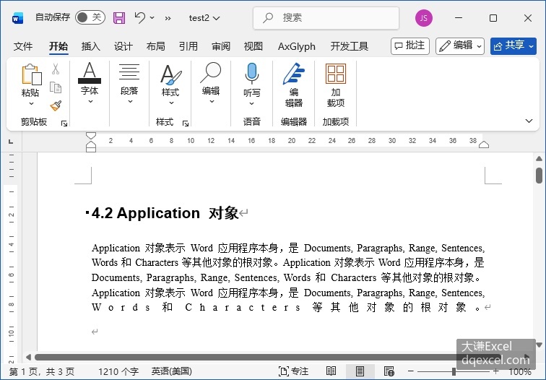
Task: Open the test2 file name dropdown
Action: pos(204,18)
